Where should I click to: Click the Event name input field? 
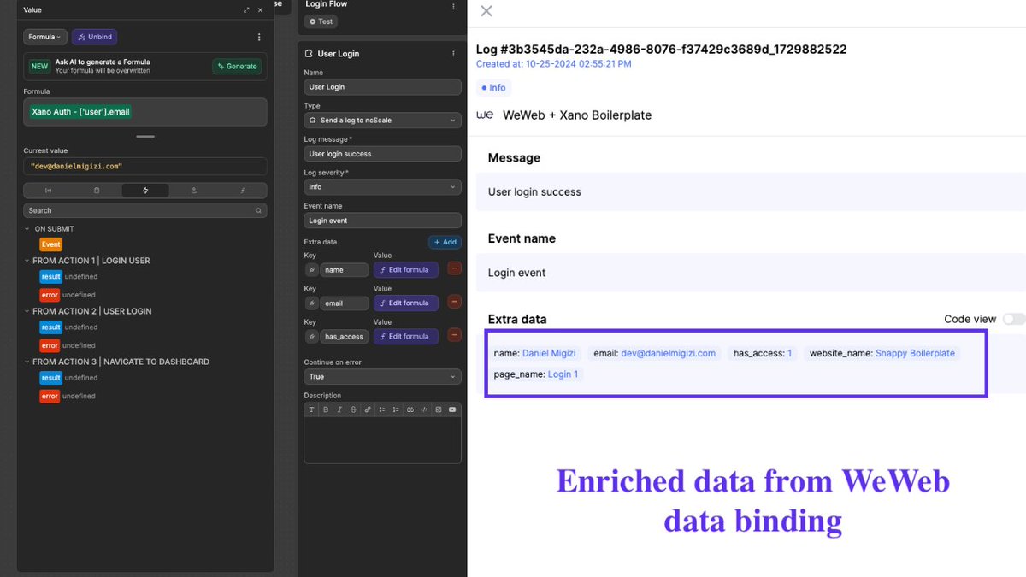[x=382, y=221]
